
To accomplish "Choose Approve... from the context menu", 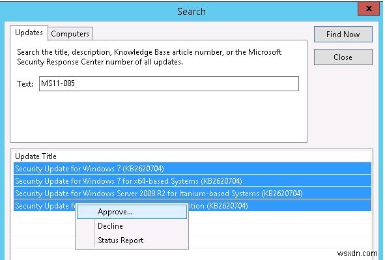I will (x=132, y=212).
